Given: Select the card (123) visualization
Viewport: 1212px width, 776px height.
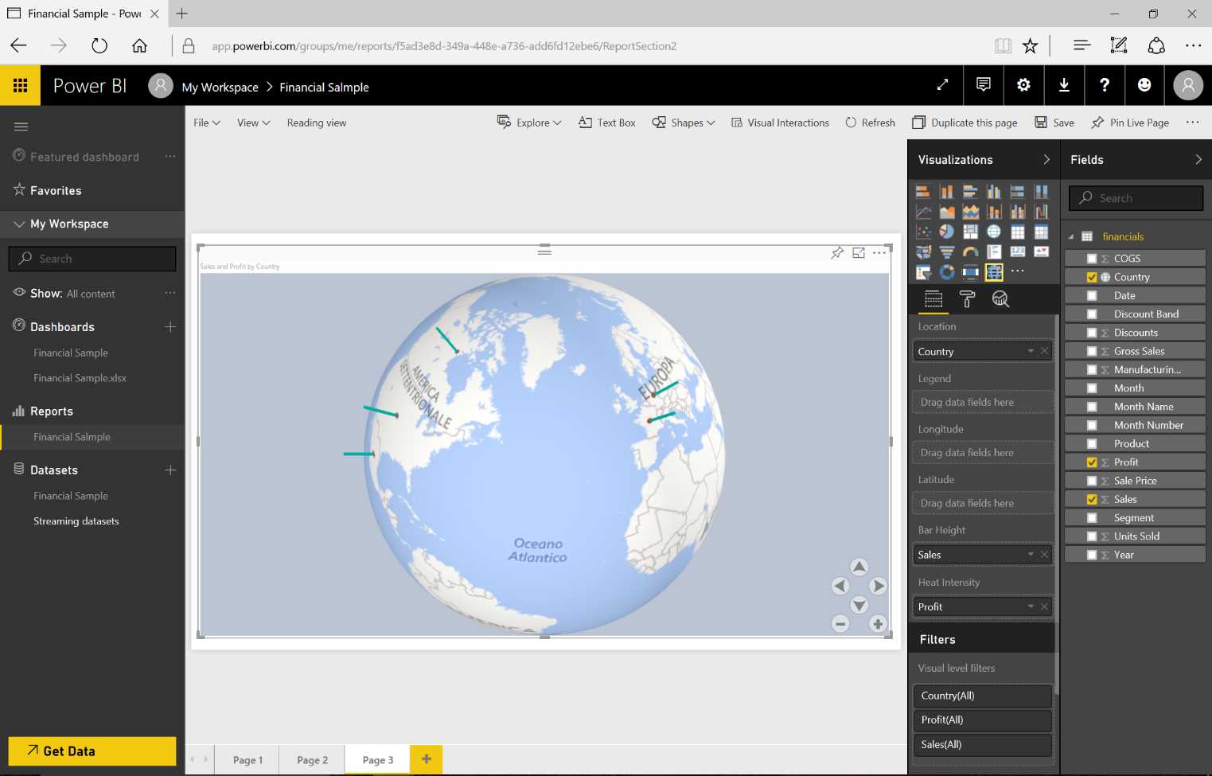Looking at the screenshot, I should pos(1018,252).
